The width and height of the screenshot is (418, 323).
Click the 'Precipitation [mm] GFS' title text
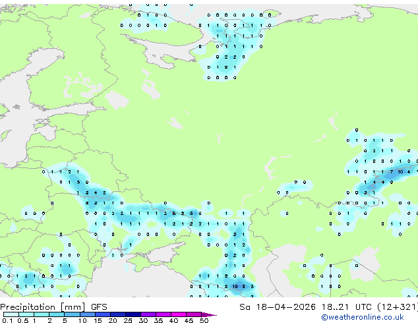tap(53, 307)
